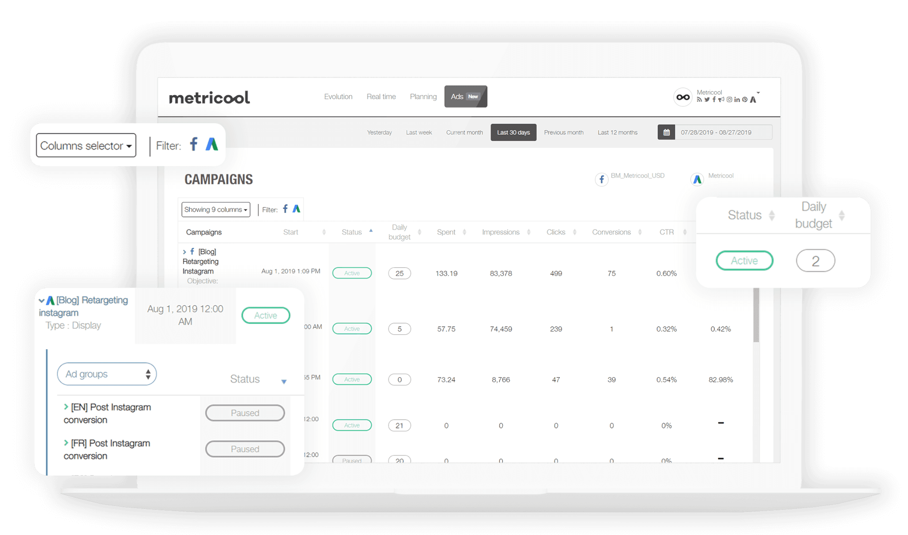Toggle Paused status for [EN] Post Instagram conversion
This screenshot has height=535, width=908.
[x=245, y=413]
